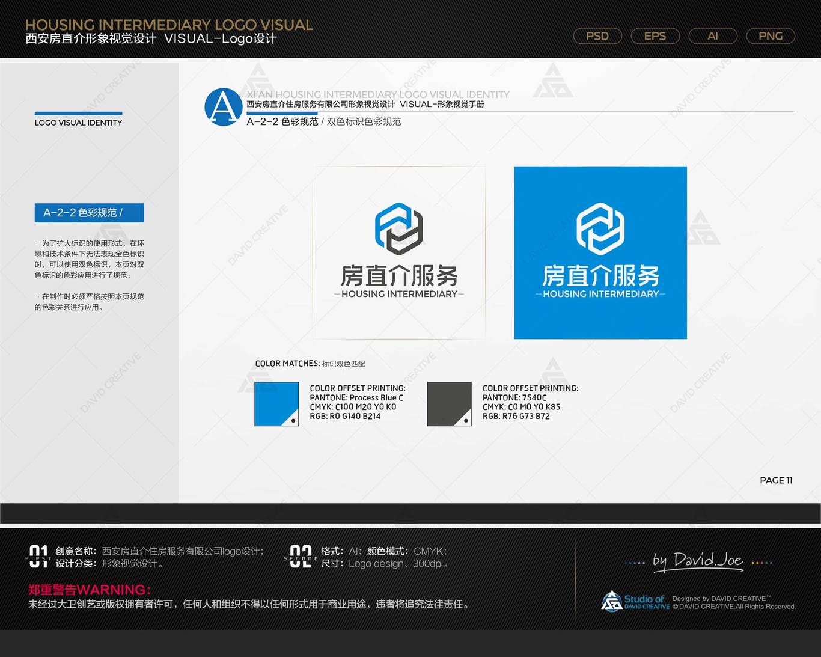The image size is (821, 657).
Task: Click the hexagon logo on white card
Action: 399,228
